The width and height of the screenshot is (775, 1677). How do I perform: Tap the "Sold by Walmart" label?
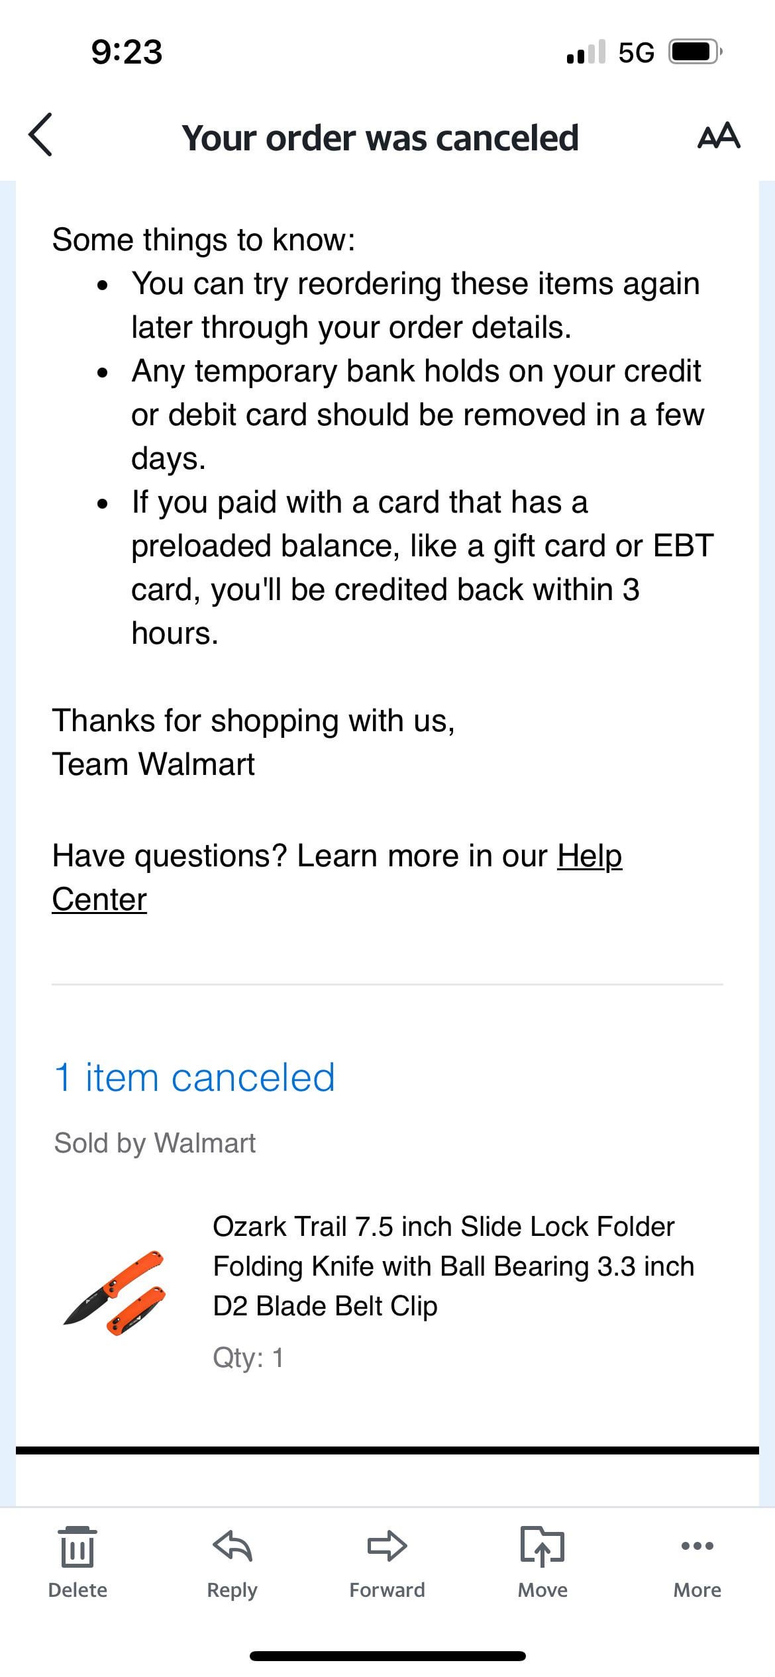pyautogui.click(x=154, y=1143)
